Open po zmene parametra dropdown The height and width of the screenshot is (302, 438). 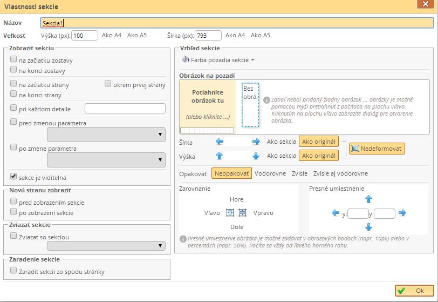(106, 160)
